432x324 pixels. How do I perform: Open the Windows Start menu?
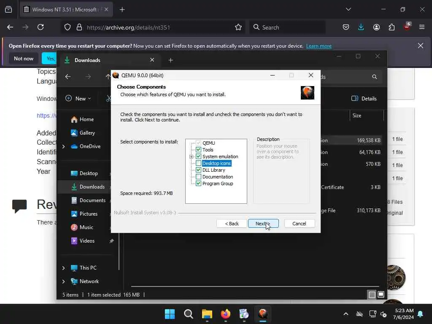point(170,314)
